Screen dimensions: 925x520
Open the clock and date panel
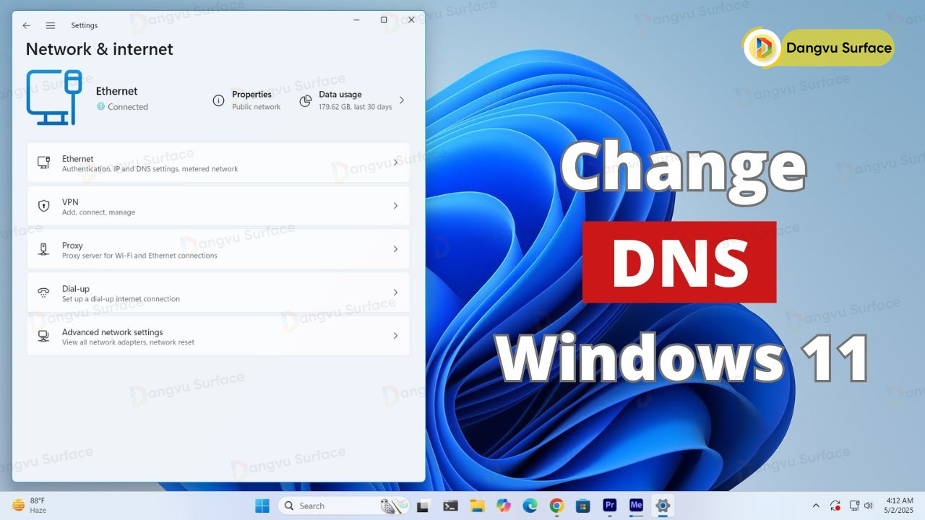pyautogui.click(x=899, y=506)
